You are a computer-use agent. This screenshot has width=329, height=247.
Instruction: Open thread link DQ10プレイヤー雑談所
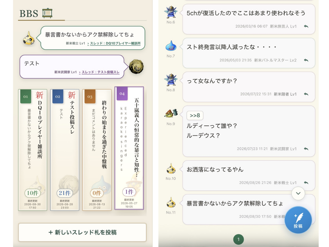click(x=115, y=43)
